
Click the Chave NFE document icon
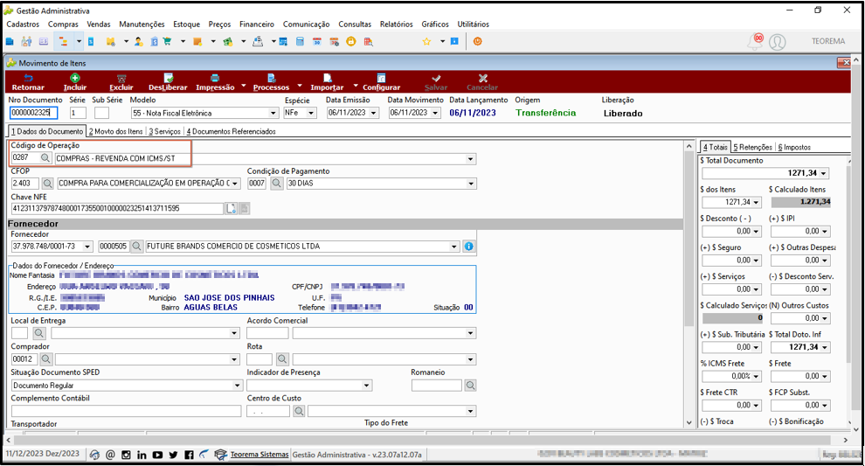tap(231, 208)
